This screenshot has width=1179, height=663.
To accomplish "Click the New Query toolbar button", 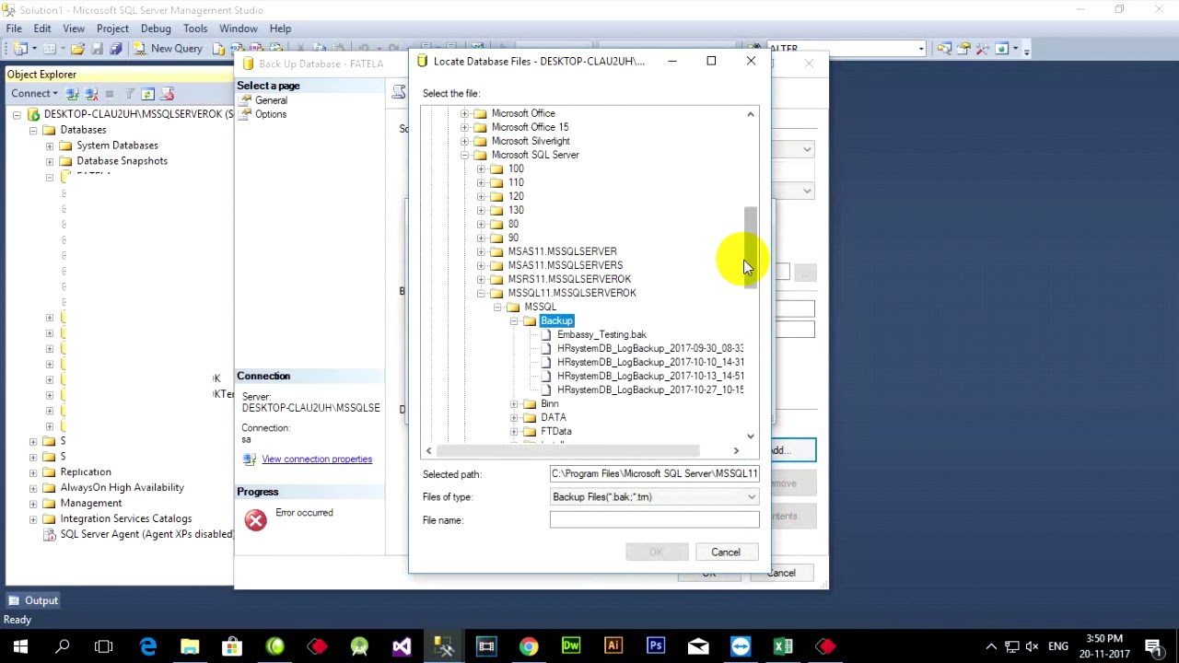I will pos(167,49).
